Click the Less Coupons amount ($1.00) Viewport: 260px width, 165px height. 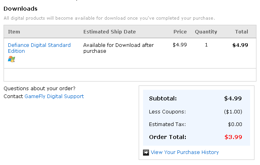pyautogui.click(x=233, y=111)
